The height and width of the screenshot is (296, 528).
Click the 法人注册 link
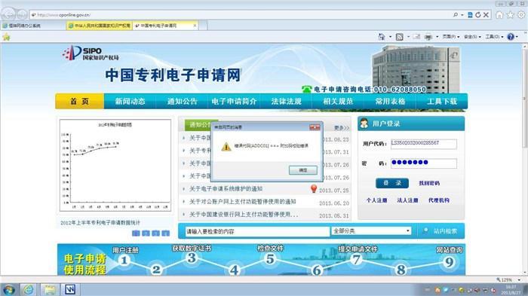click(407, 200)
